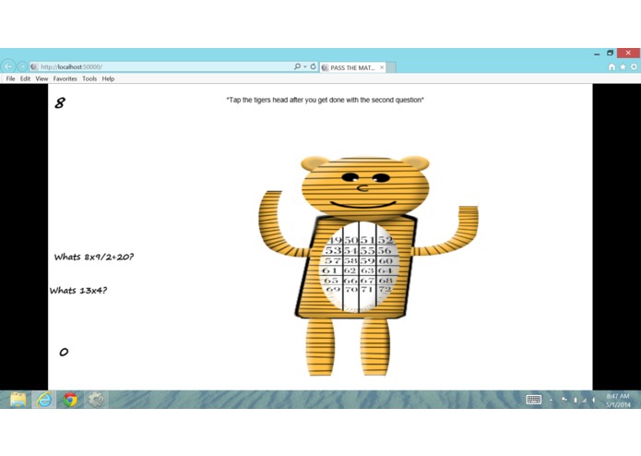Open the touch keyboard icon in taskbar

click(533, 400)
